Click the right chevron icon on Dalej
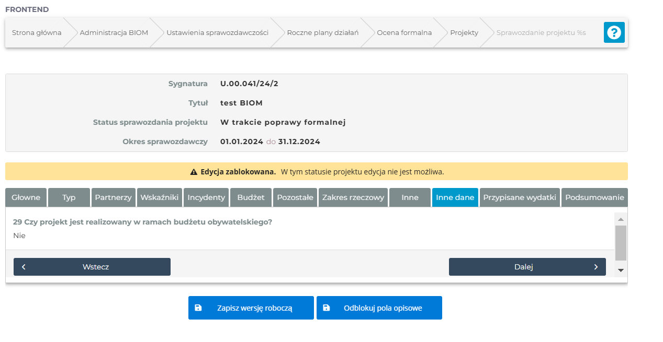663x342 pixels. pos(595,267)
